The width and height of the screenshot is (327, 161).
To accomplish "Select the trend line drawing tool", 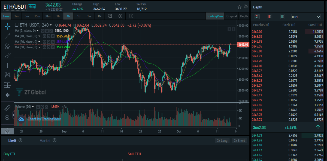I will (x=7, y=36).
